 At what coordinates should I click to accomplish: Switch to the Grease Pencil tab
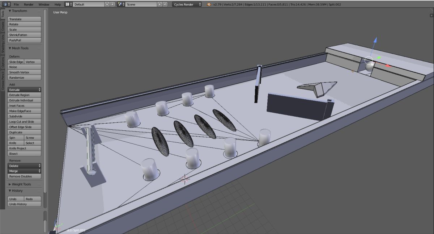(x=3, y=80)
